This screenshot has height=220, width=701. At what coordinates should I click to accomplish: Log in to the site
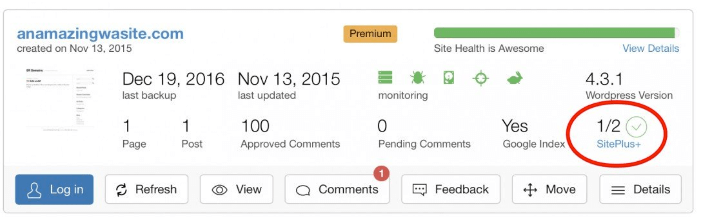(x=54, y=189)
